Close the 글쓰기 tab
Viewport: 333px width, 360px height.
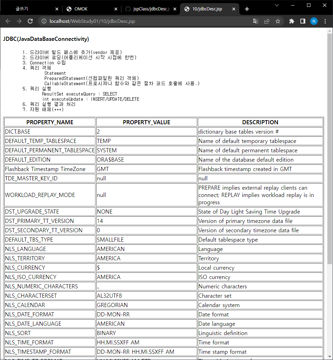[x=57, y=9]
